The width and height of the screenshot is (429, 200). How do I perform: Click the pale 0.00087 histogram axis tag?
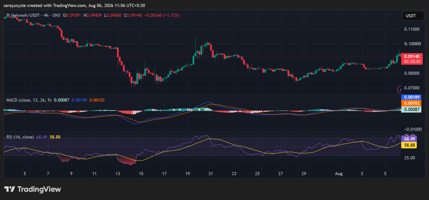[411, 109]
